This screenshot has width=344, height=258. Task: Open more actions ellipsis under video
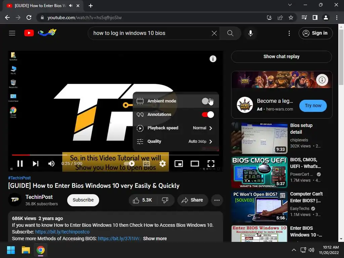click(x=217, y=200)
